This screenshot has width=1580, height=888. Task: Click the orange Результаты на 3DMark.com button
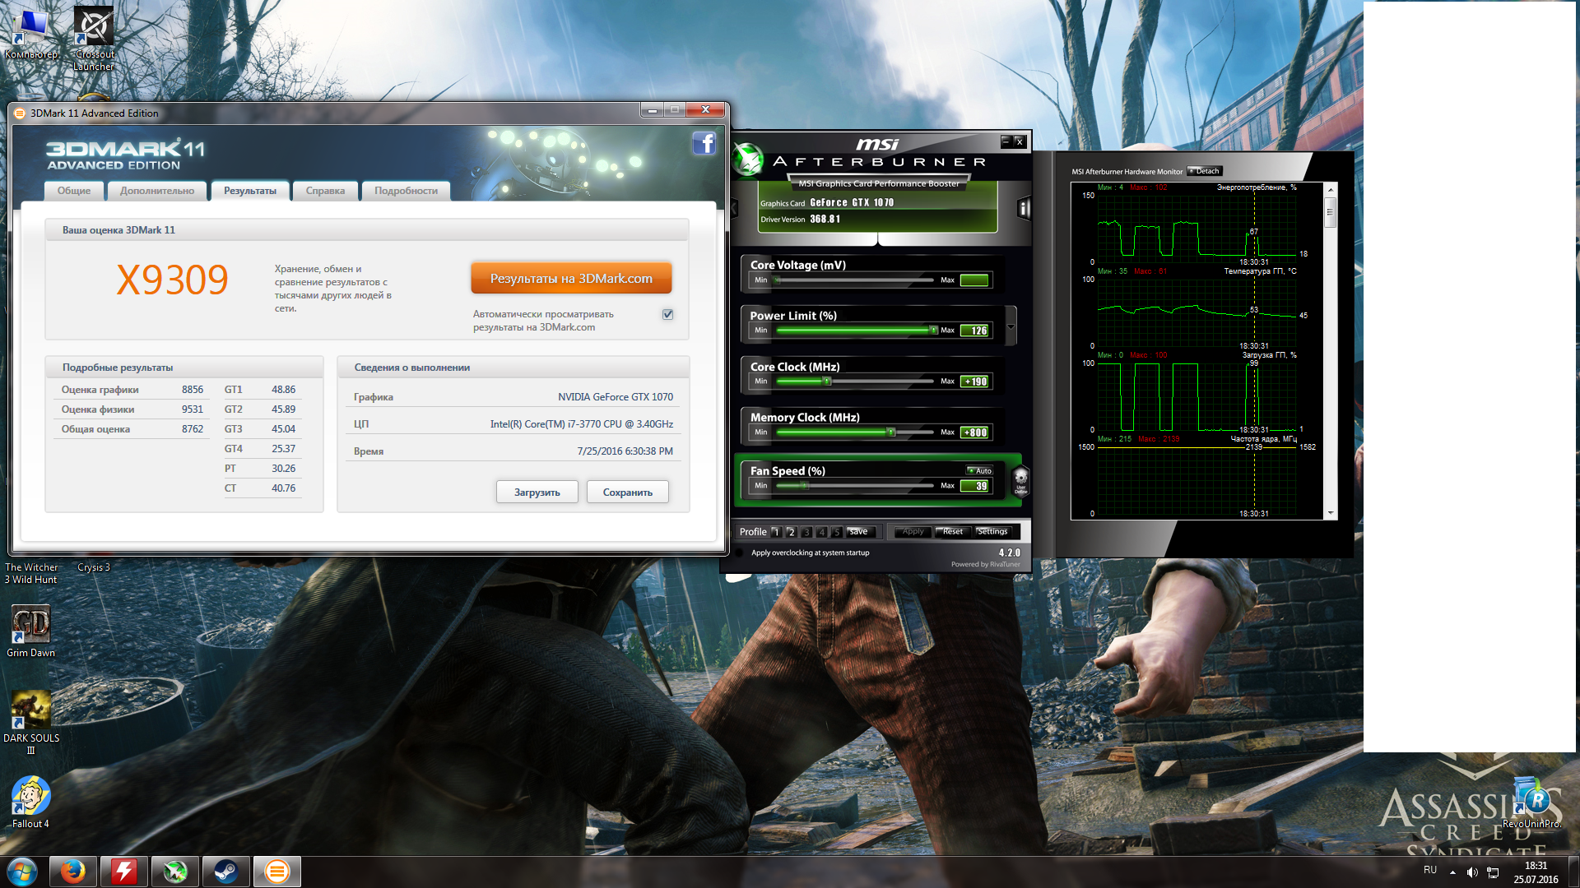tap(571, 279)
